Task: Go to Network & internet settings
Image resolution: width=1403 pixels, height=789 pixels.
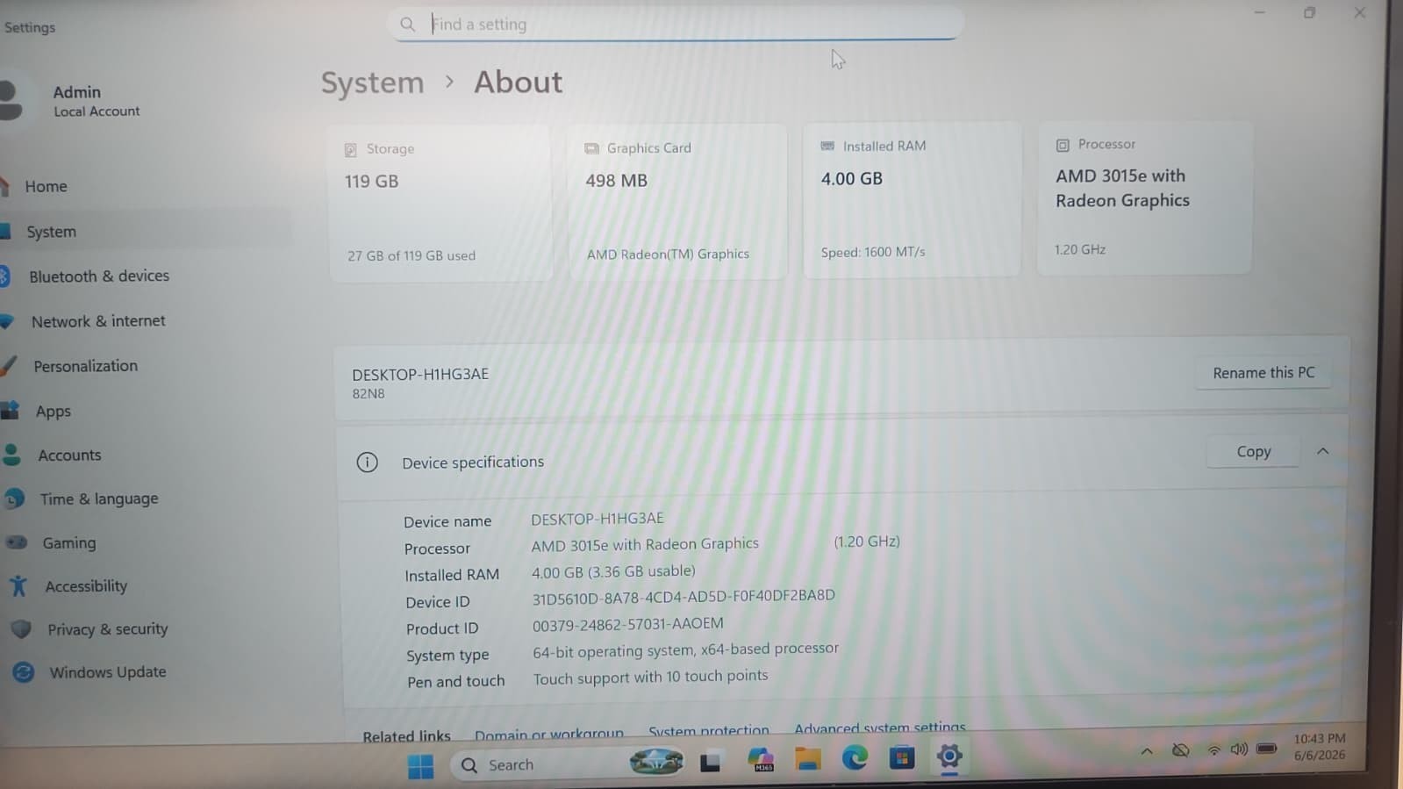Action: pos(97,321)
